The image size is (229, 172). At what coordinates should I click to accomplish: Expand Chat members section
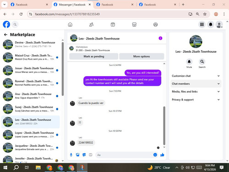196,83
